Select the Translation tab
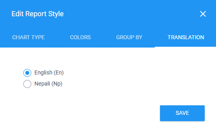This screenshot has height=132, width=216. 186,37
